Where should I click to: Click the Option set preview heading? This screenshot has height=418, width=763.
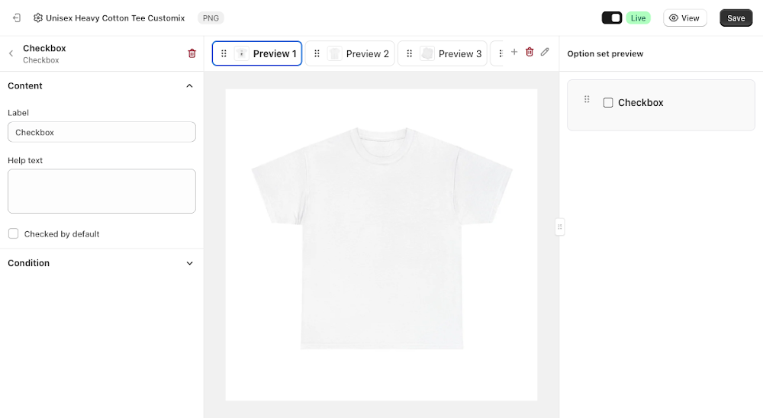605,53
